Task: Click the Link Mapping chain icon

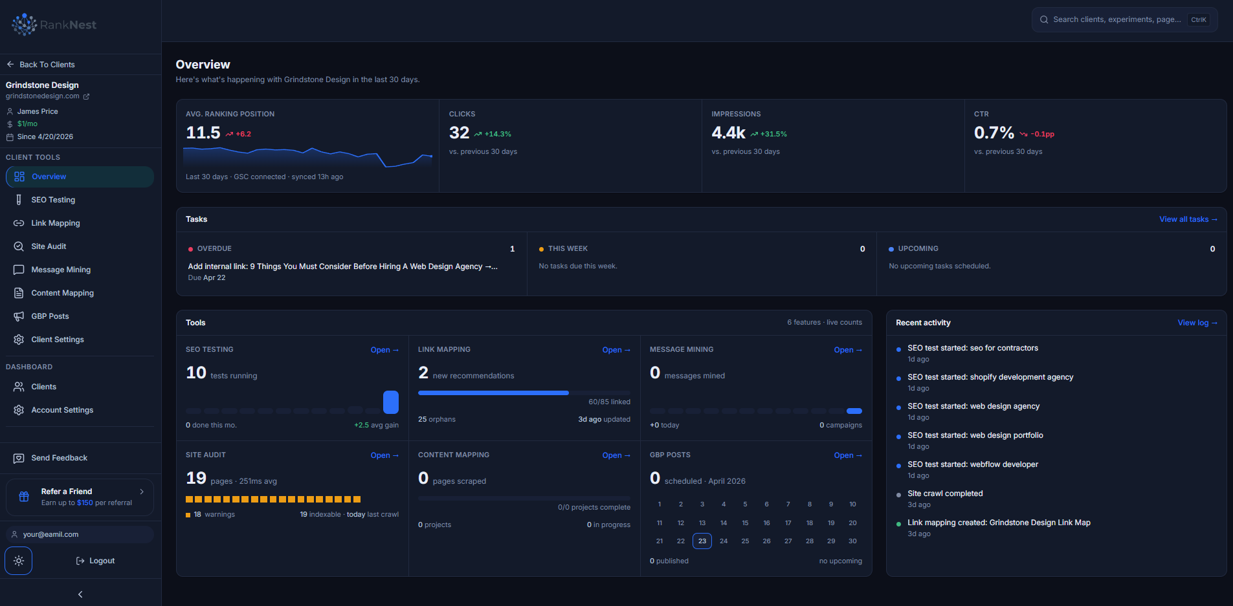Action: 19,223
